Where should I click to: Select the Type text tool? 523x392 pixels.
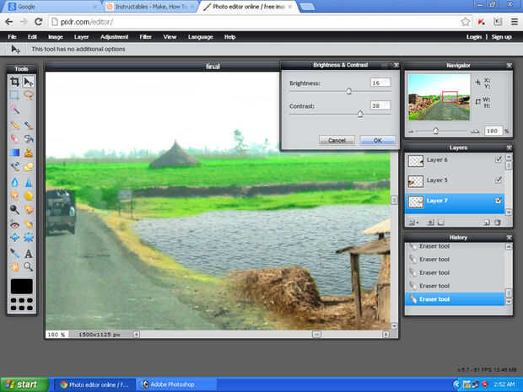click(x=29, y=254)
